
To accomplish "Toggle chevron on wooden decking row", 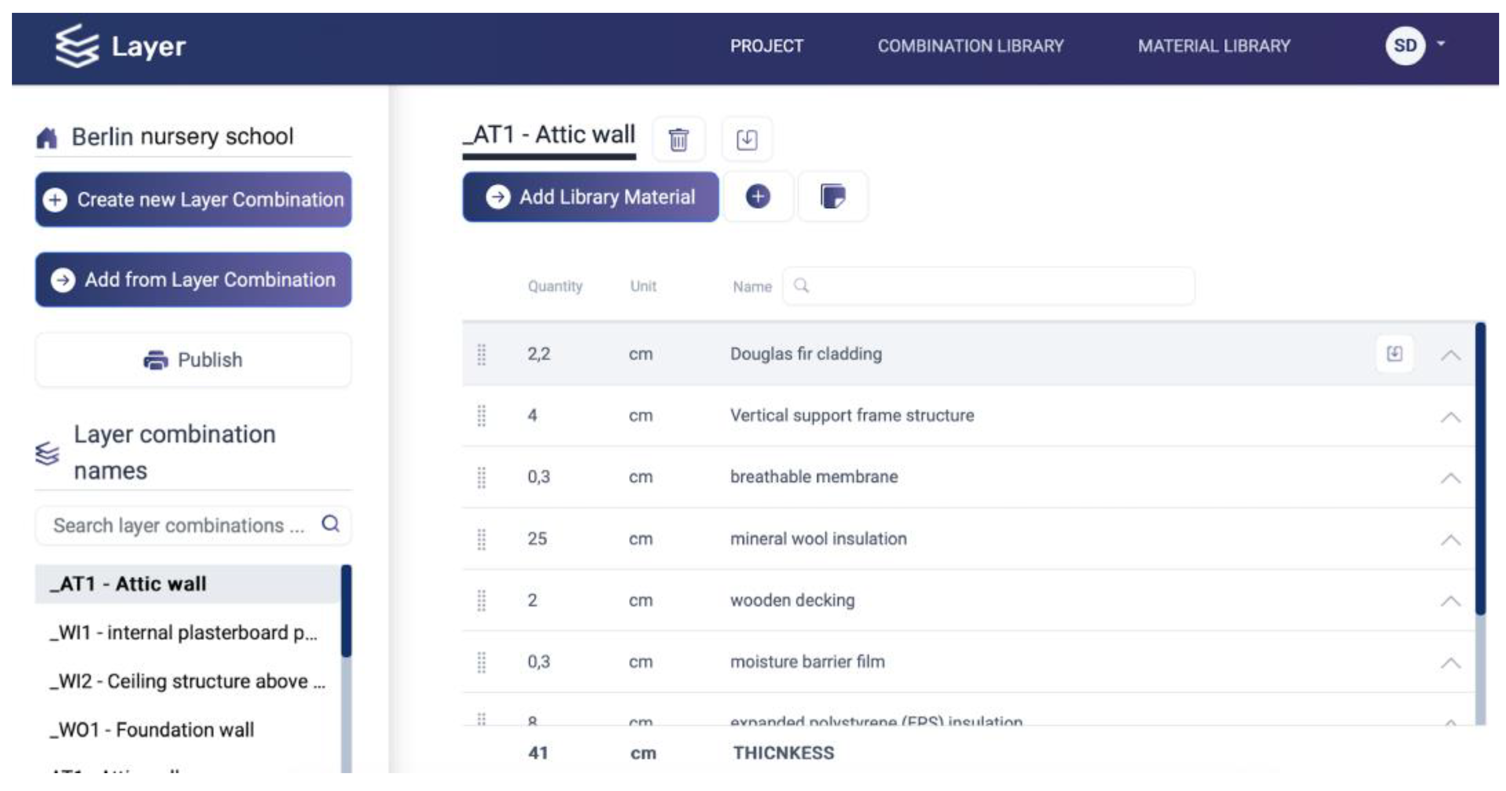I will (1450, 601).
